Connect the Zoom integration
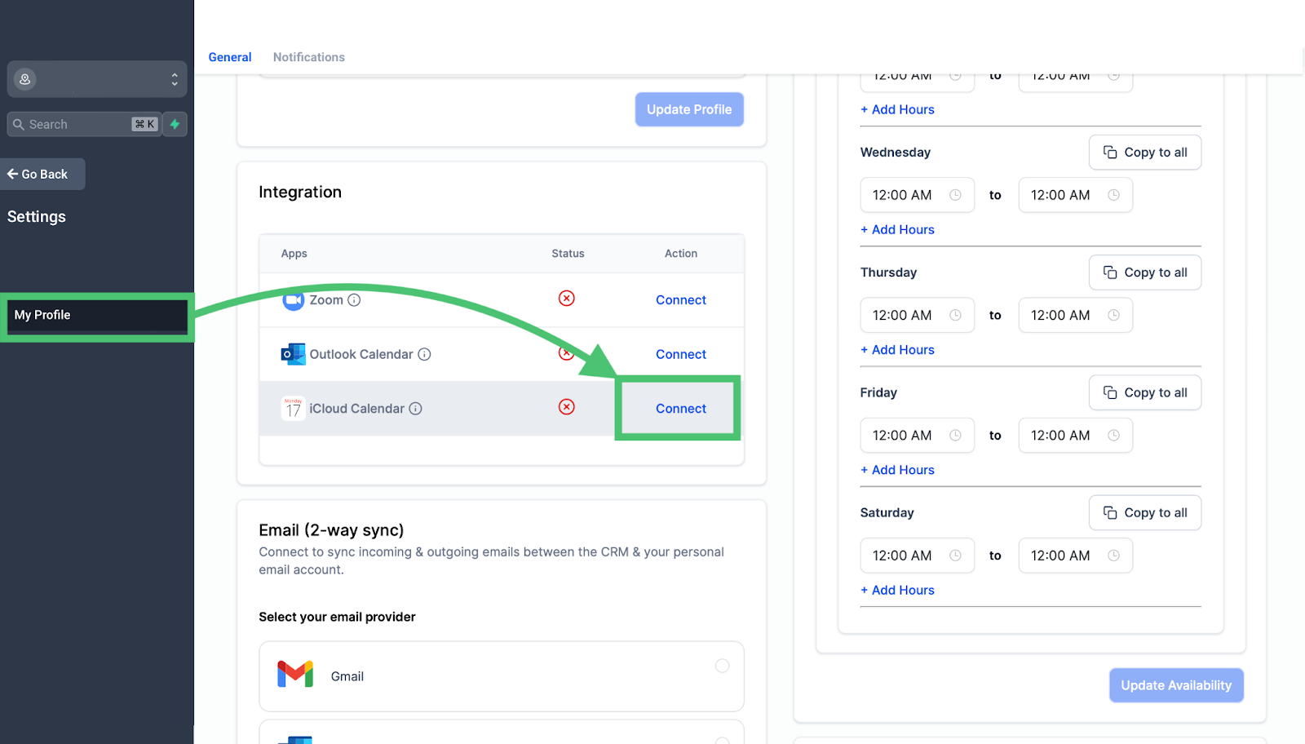The width and height of the screenshot is (1305, 744). pos(681,300)
